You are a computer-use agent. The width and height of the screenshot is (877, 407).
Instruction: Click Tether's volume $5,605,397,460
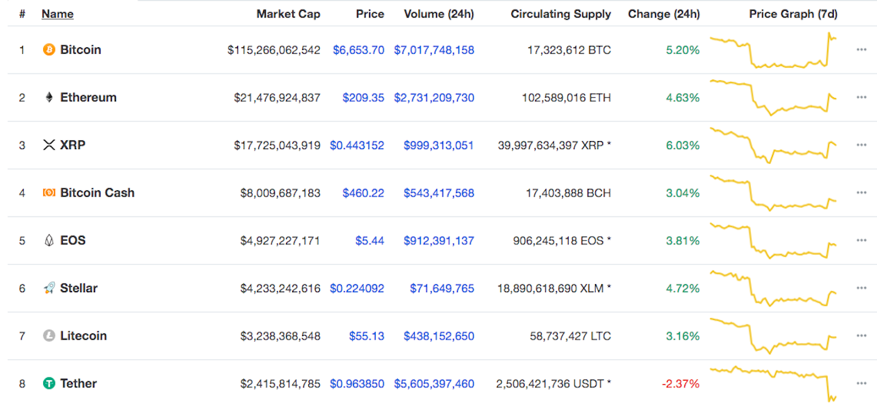click(x=434, y=383)
